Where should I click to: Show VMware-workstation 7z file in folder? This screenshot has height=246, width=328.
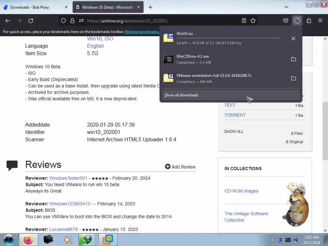click(293, 78)
